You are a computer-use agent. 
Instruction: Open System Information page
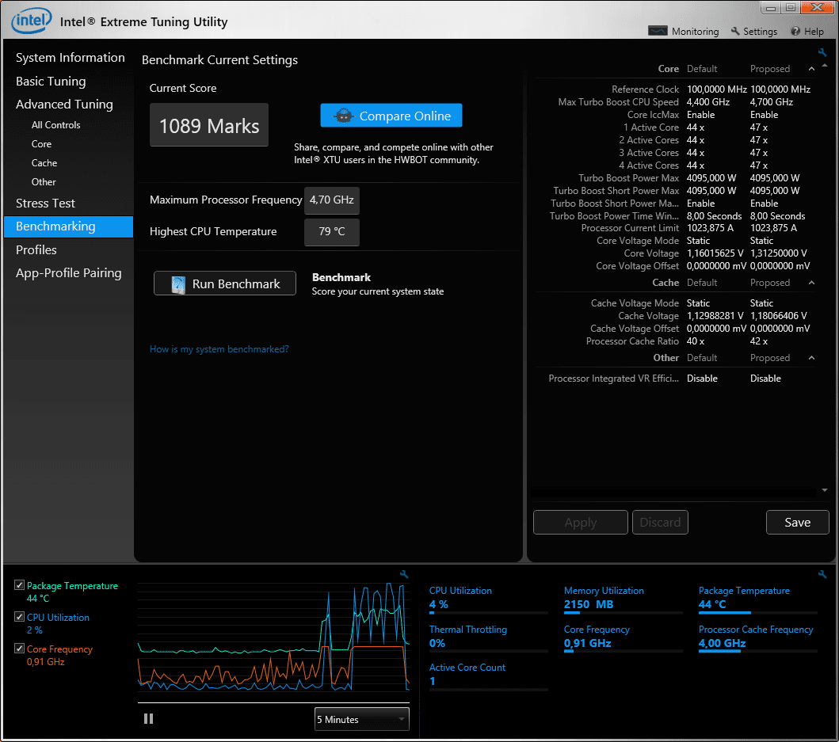70,57
